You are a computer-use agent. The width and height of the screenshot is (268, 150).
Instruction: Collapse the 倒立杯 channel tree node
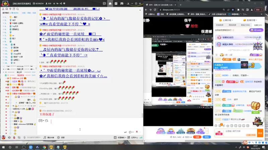[4, 72]
